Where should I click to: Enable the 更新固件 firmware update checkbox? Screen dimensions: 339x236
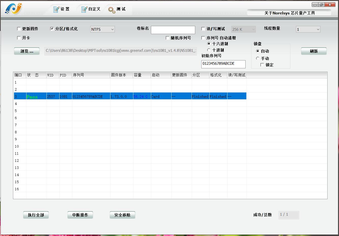tap(19, 29)
